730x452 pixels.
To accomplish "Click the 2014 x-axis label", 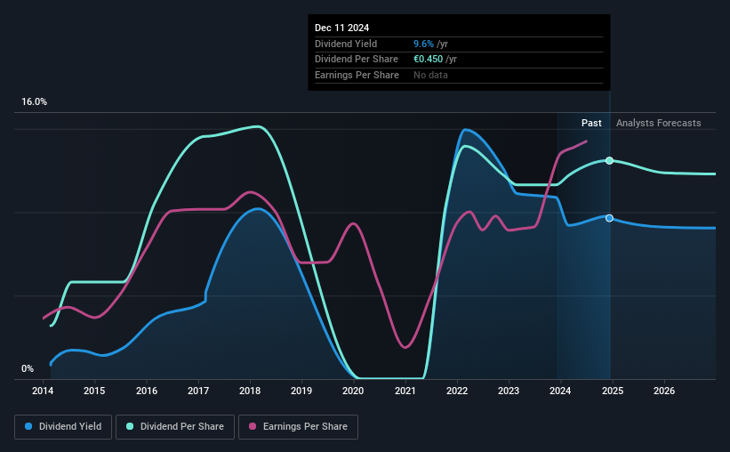I will (x=43, y=391).
